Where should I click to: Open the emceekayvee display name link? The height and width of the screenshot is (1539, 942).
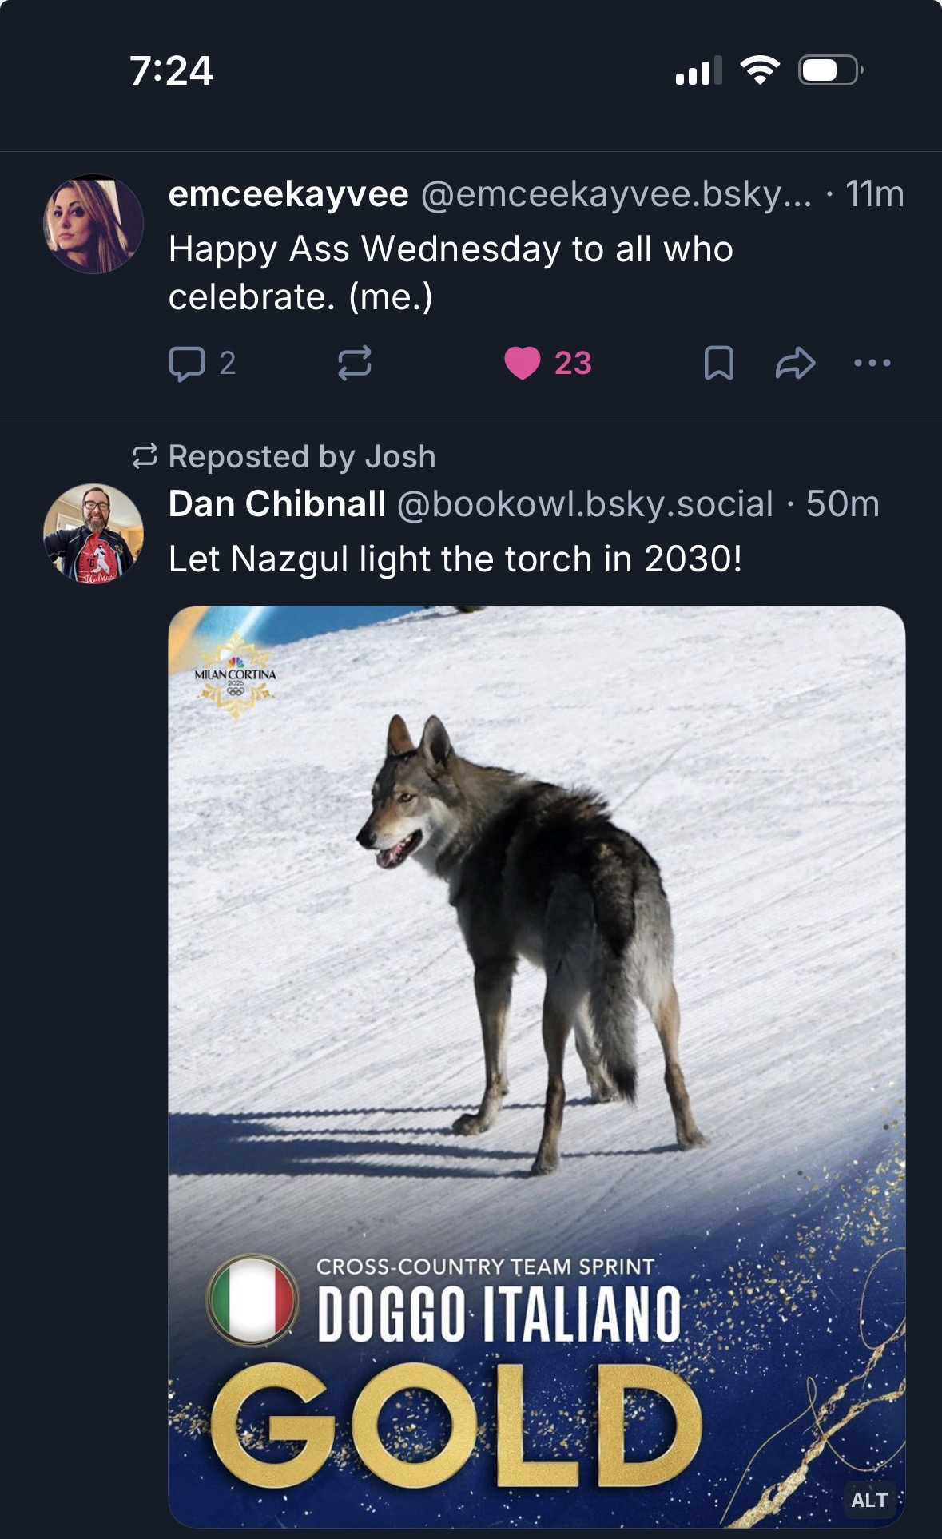click(288, 194)
